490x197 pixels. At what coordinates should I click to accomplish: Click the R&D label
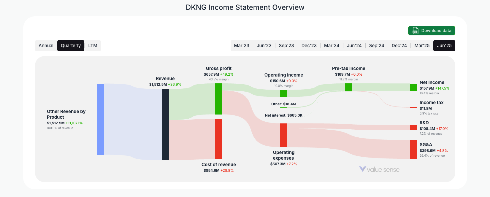pos(424,123)
